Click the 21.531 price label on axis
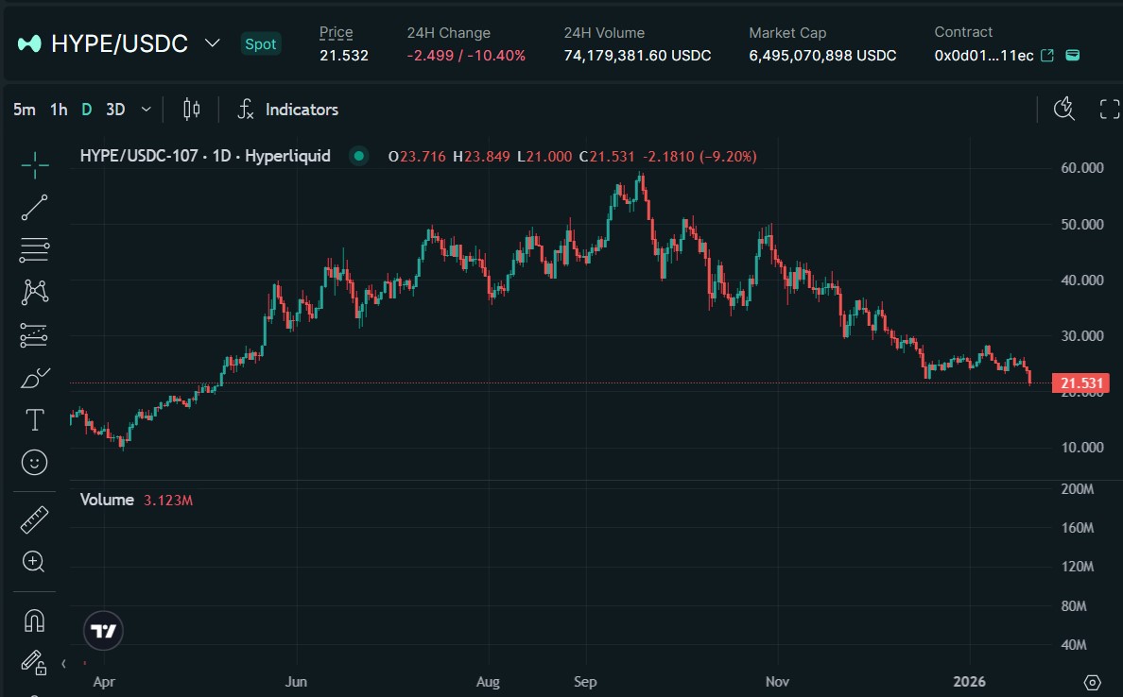 1080,382
